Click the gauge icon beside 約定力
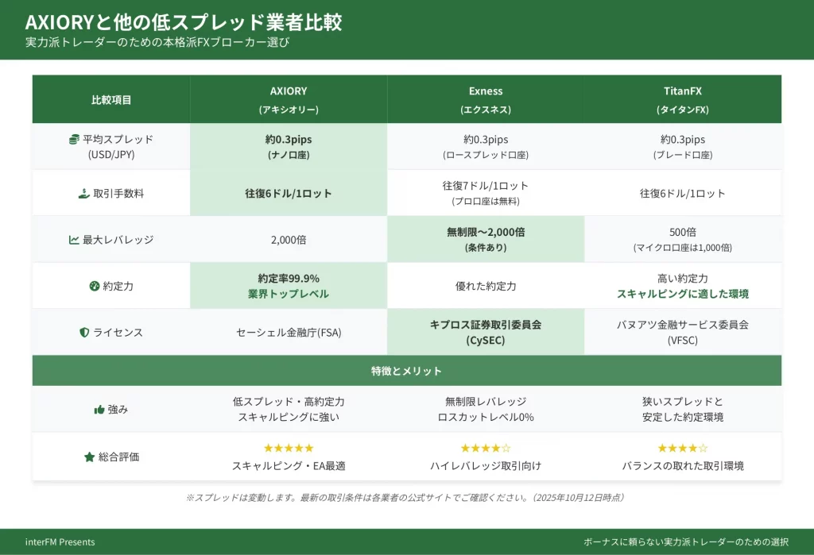 pyautogui.click(x=94, y=286)
